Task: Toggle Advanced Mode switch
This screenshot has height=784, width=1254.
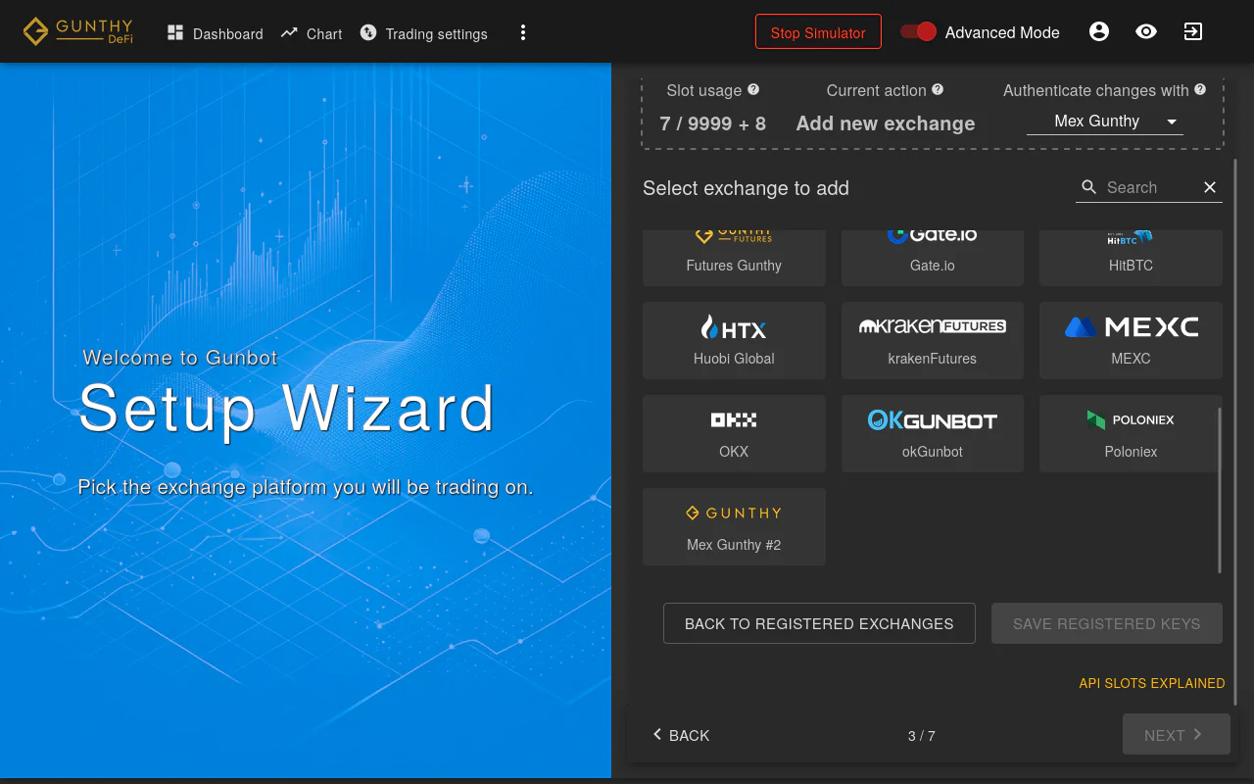Action: pos(919,31)
